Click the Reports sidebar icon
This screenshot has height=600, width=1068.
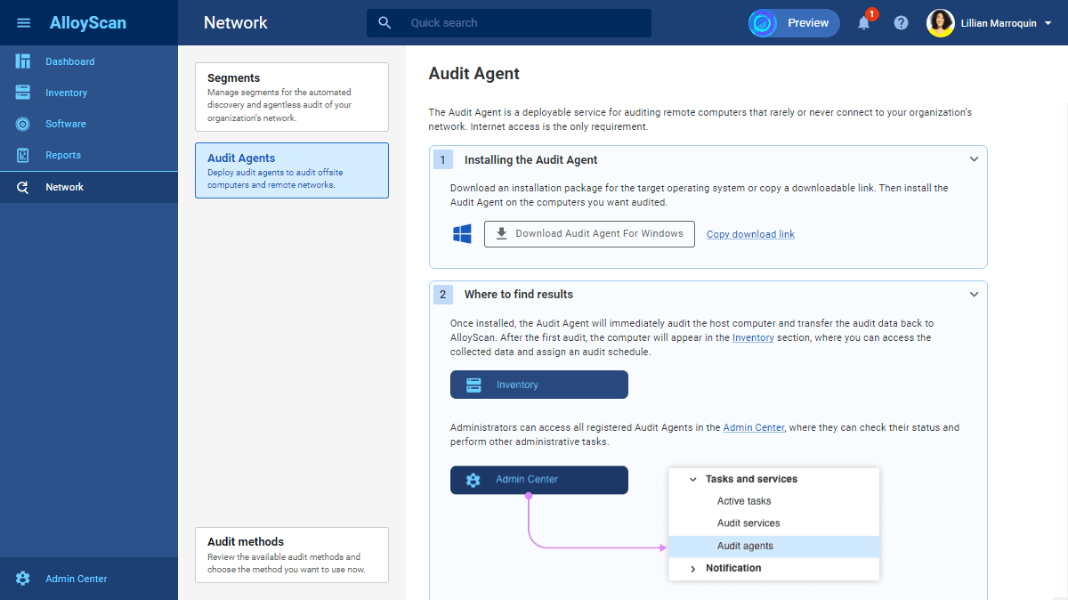pos(23,155)
